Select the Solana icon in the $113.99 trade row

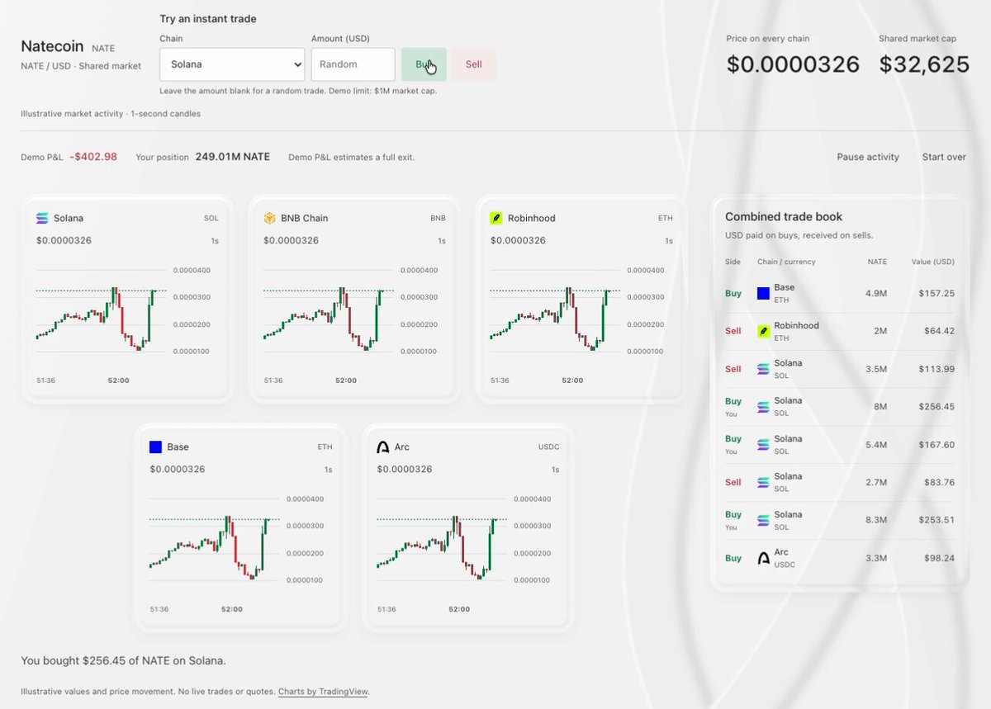[764, 369]
